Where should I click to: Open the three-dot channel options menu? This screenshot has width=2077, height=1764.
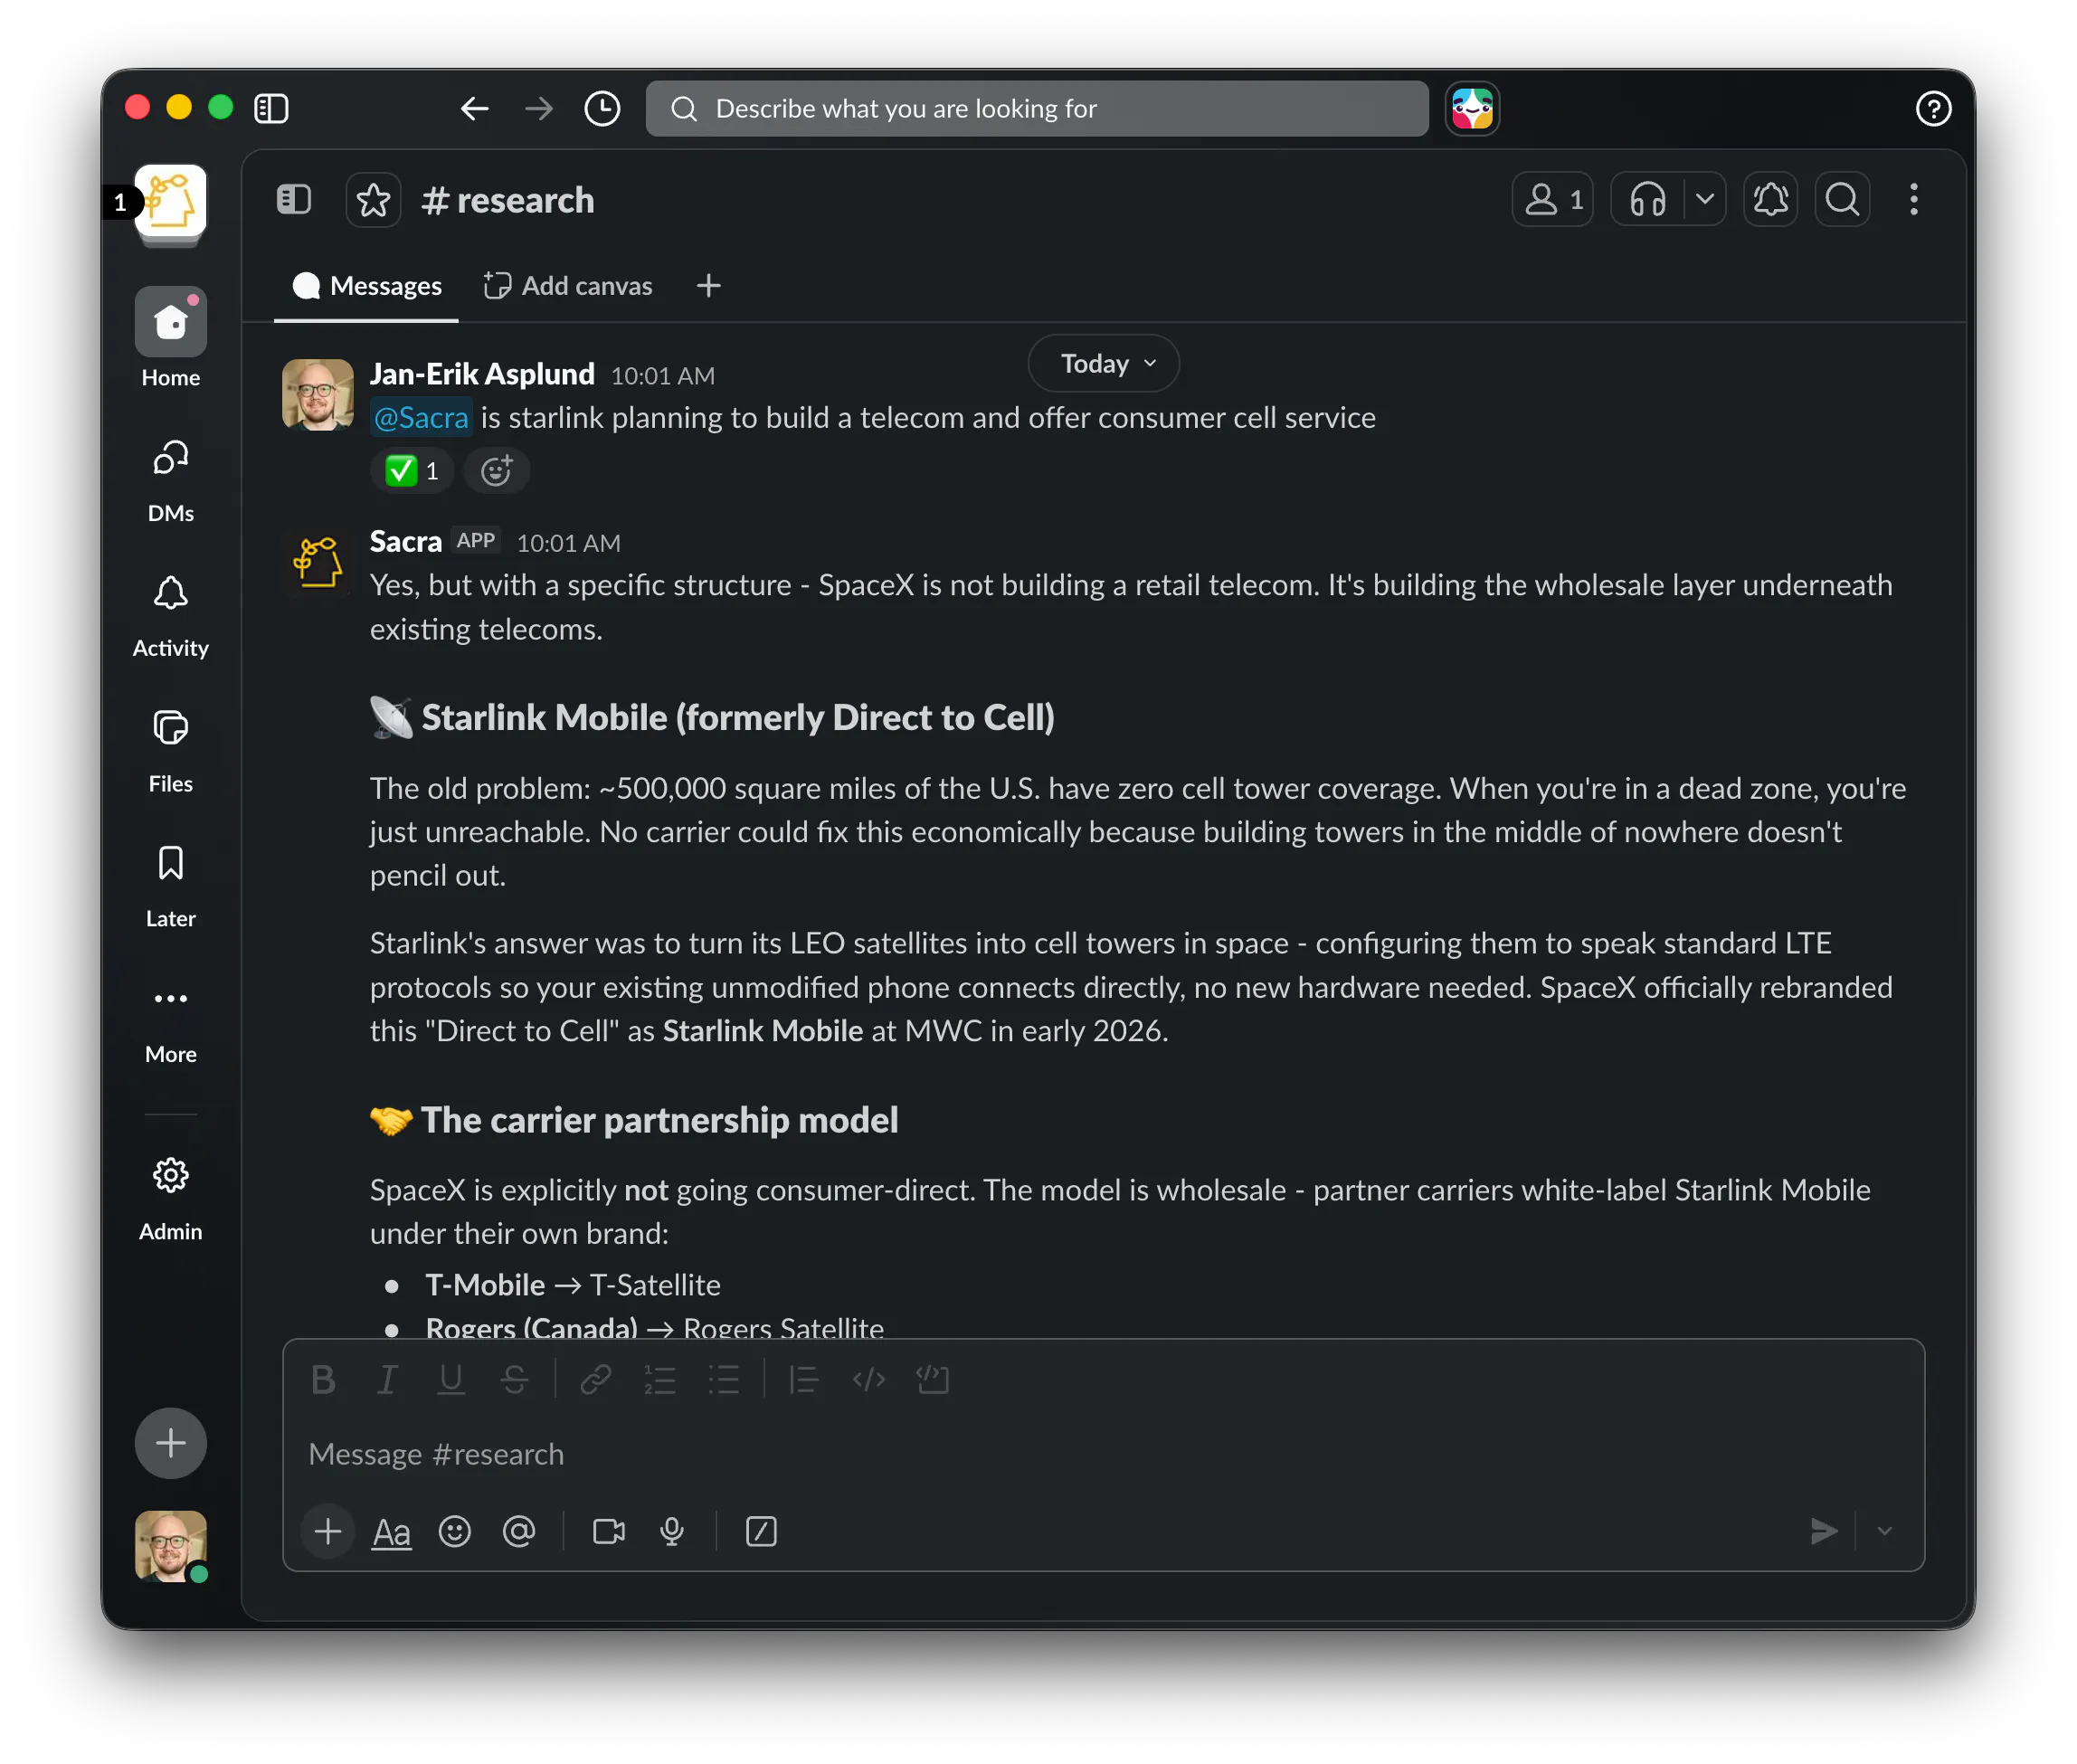pyautogui.click(x=1913, y=199)
